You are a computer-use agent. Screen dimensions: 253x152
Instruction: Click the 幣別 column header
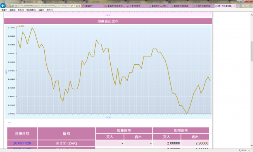(x=66, y=133)
